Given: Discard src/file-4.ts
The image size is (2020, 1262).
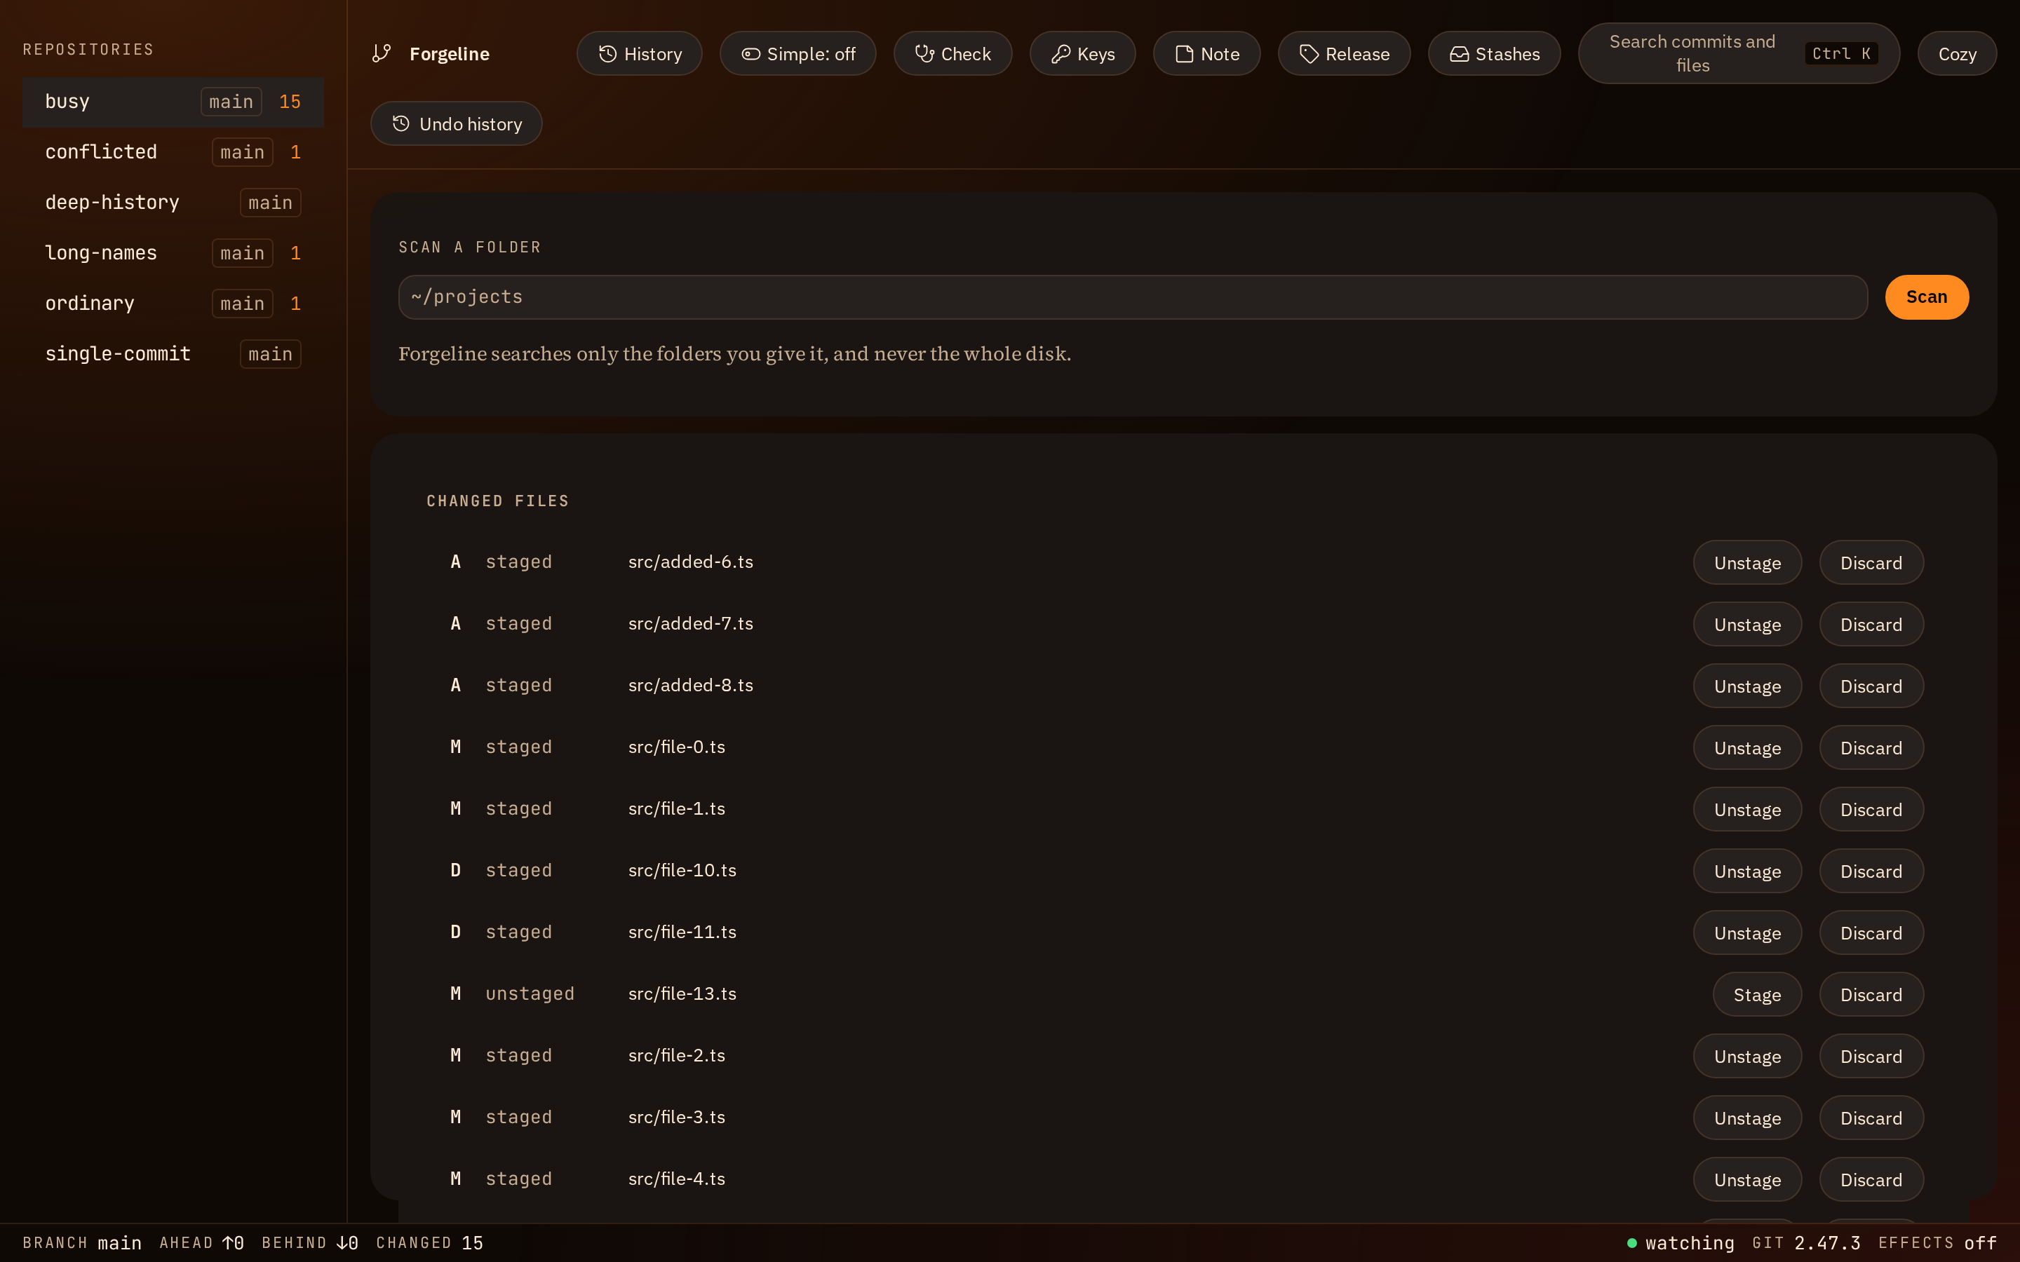Looking at the screenshot, I should tap(1871, 1180).
